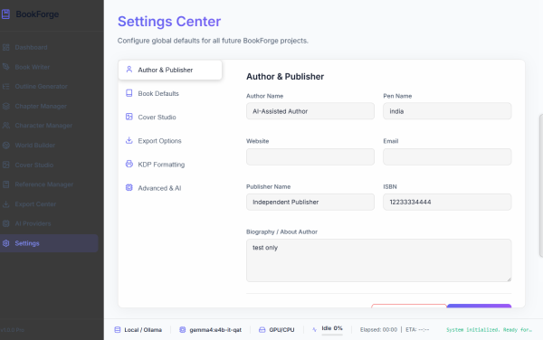Click the gemma4 model chip icon
This screenshot has width=543, height=340.
(x=183, y=330)
